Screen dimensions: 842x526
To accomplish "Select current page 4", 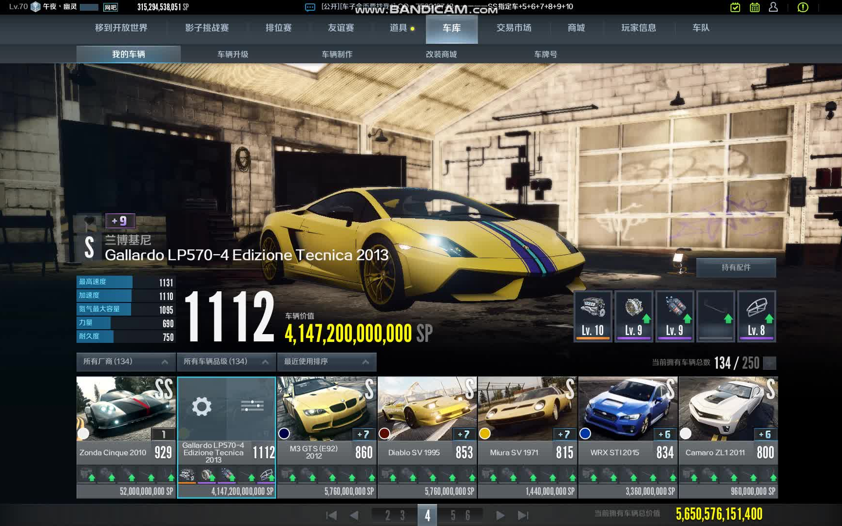I will (x=427, y=515).
